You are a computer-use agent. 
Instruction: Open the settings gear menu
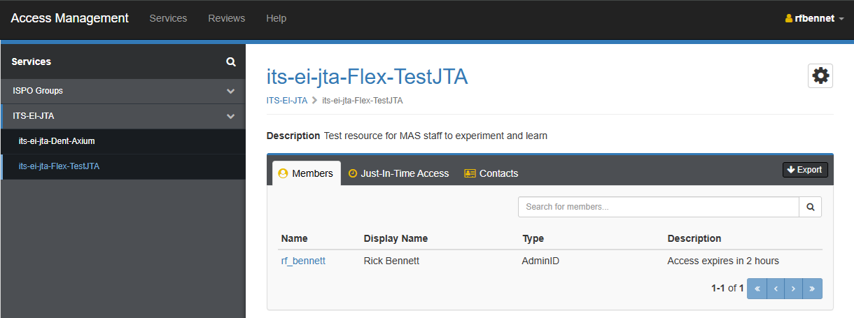click(820, 75)
